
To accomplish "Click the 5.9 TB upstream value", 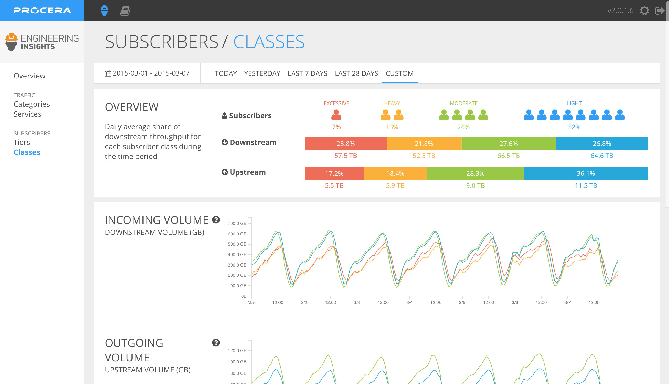I will coord(395,186).
